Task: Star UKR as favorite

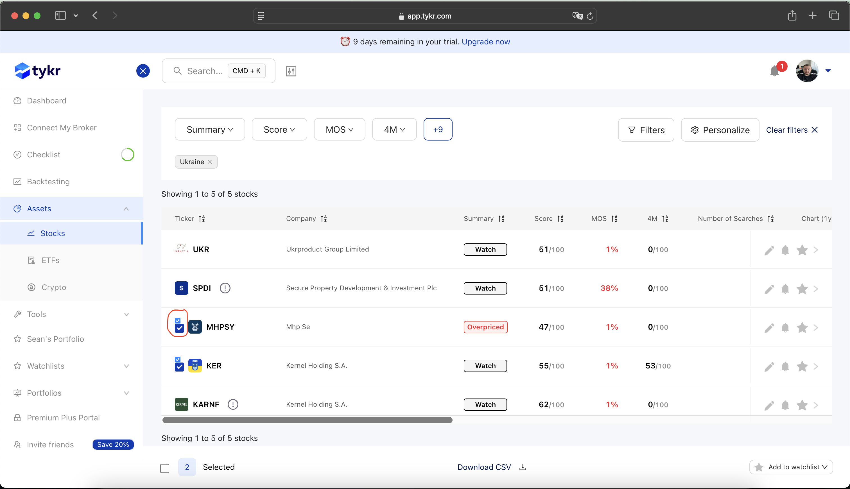Action: point(802,250)
